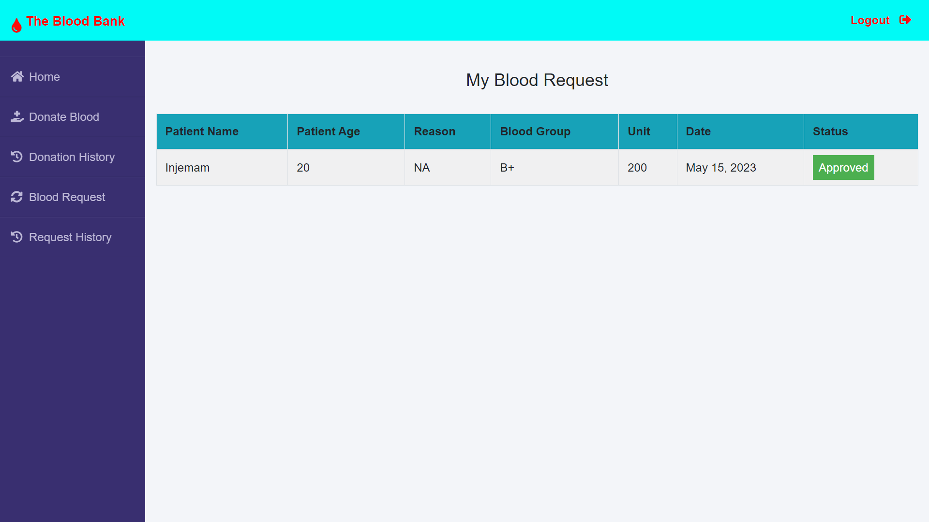This screenshot has width=929, height=522.
Task: Click the My Blood Request heading
Action: click(537, 80)
